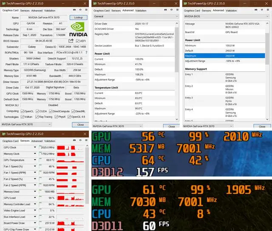Close the Sensors window with titlebar X

[x=85, y=134]
